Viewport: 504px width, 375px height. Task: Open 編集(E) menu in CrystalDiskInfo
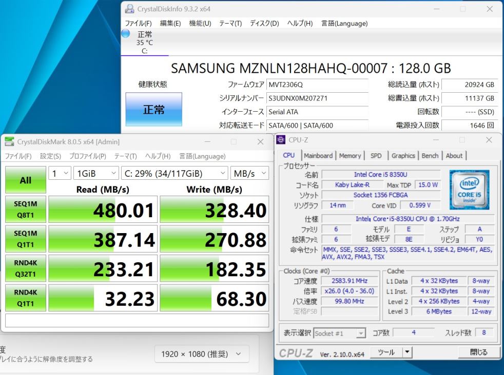[x=170, y=24]
